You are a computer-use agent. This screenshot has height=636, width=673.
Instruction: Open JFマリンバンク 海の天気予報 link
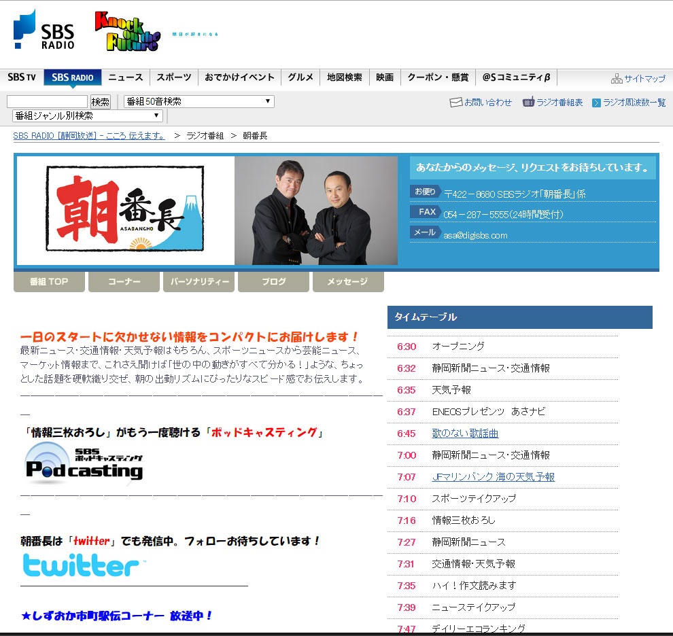click(493, 477)
